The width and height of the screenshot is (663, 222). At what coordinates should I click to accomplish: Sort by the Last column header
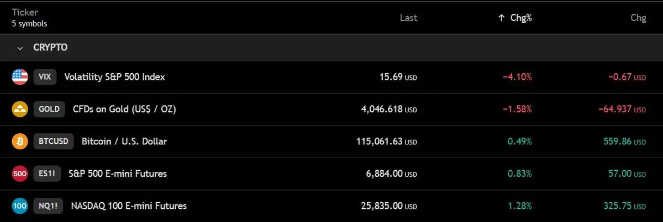pyautogui.click(x=408, y=18)
